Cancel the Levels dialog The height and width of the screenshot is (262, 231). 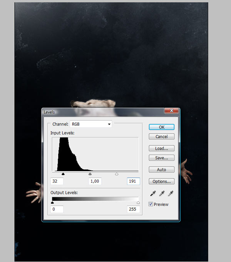[162, 136]
